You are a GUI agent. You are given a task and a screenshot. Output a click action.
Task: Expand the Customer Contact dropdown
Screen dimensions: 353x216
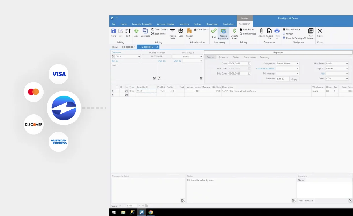coord(298,68)
